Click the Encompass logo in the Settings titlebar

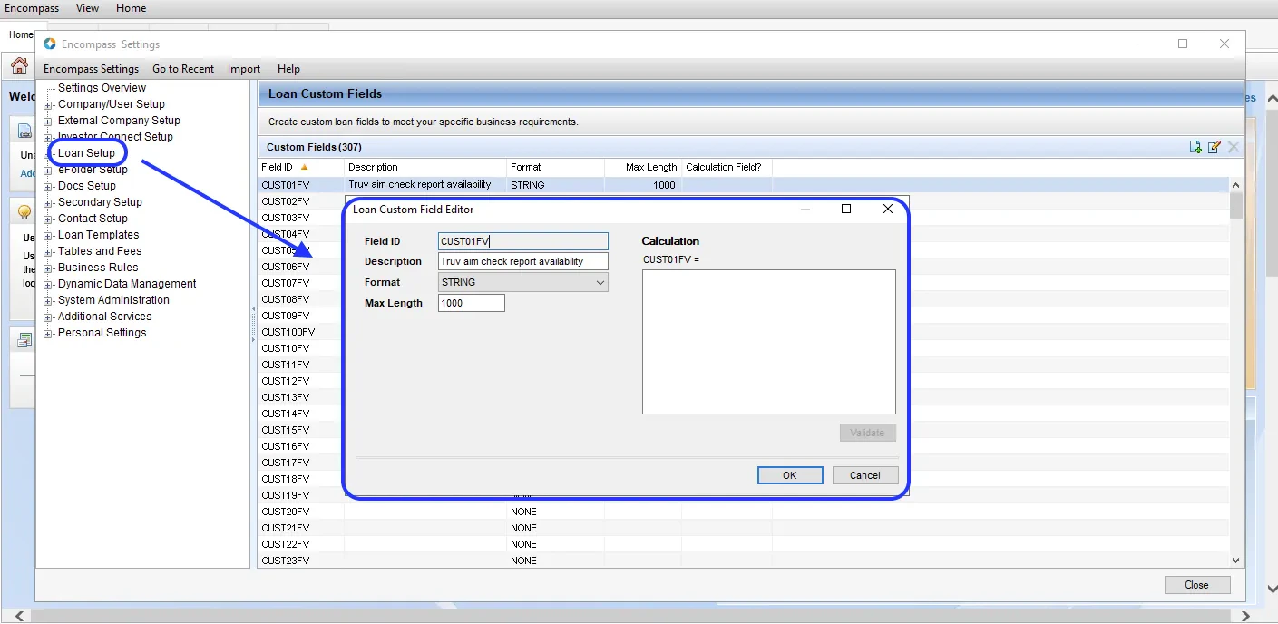coord(50,44)
